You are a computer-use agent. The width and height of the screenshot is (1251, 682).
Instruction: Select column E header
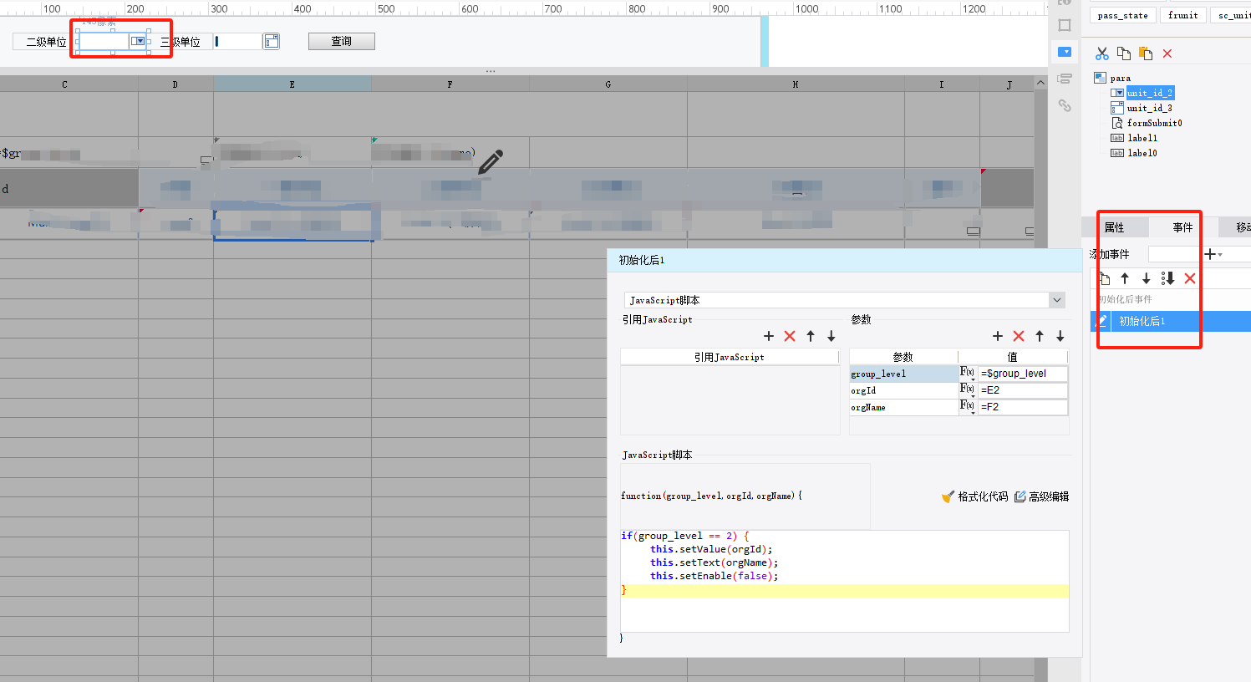pyautogui.click(x=292, y=84)
